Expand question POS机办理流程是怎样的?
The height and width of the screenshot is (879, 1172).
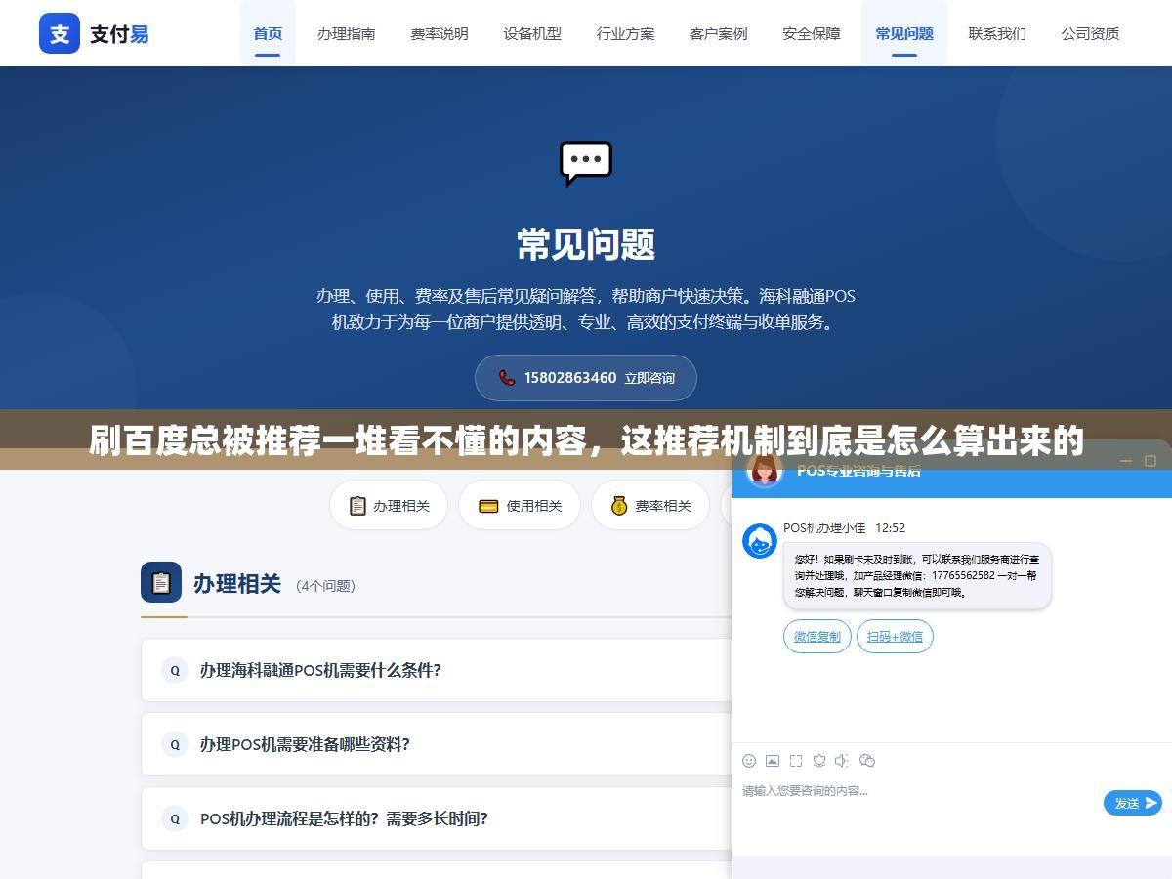(x=437, y=818)
